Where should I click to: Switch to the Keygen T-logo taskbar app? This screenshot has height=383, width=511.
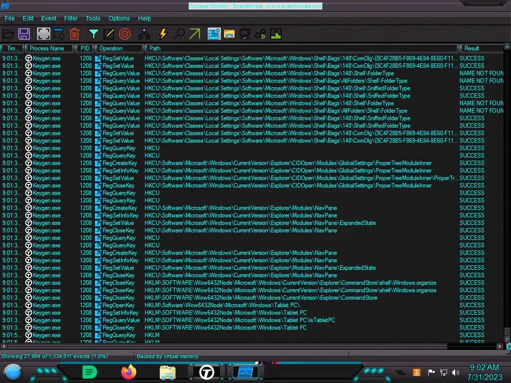point(206,372)
